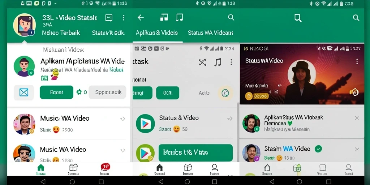This screenshot has width=370, height=185.
Task: Open the cast screen icon in left header
Action: click(x=109, y=18)
